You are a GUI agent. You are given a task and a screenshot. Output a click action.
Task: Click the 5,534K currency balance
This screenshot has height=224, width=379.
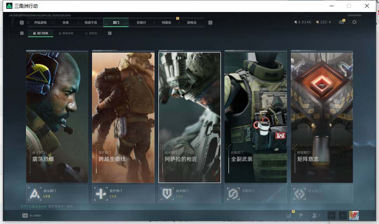point(303,22)
